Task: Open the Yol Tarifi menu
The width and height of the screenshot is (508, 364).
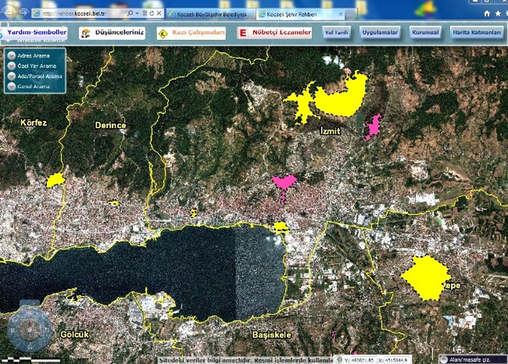Action: click(337, 33)
